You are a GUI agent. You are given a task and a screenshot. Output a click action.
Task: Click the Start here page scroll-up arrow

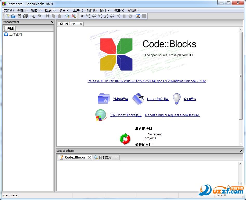click(241, 30)
